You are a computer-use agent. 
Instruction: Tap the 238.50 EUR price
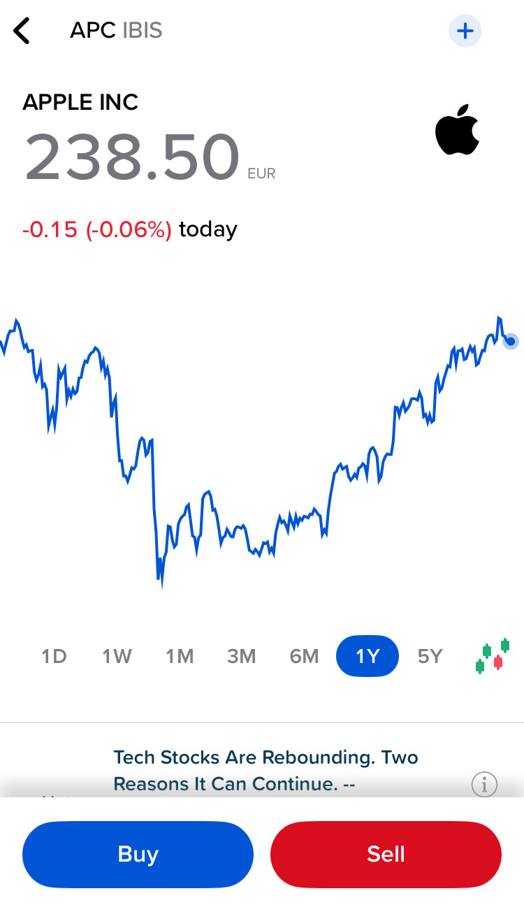pos(133,157)
